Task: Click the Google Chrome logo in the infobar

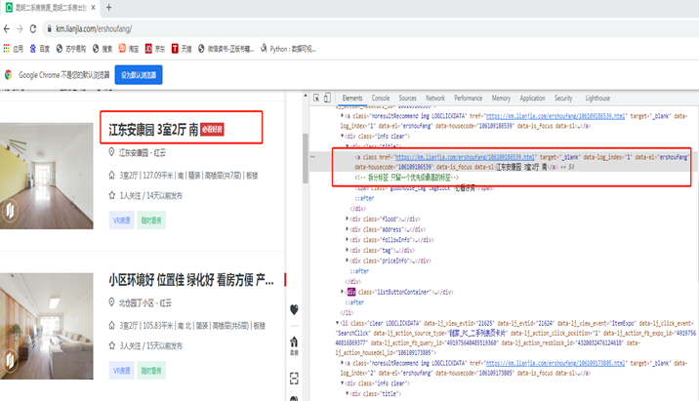Action: (8, 75)
